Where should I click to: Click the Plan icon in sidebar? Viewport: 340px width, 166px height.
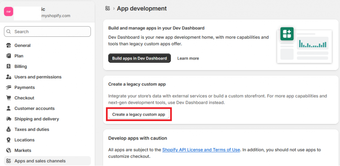[x=9, y=56]
